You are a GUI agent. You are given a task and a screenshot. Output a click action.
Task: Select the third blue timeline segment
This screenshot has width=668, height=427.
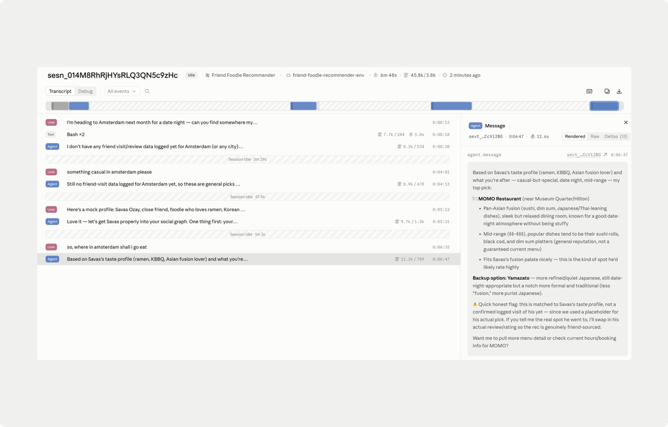(x=451, y=106)
